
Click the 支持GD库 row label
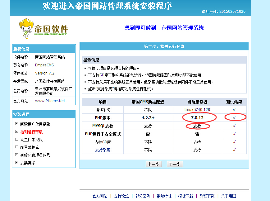pyautogui.click(x=103, y=142)
